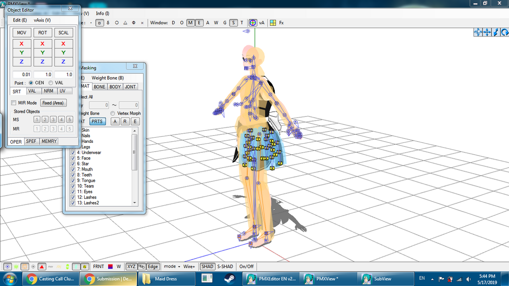The image size is (509, 286).
Task: Open the MEMRY tab in Object Editor
Action: (49, 141)
